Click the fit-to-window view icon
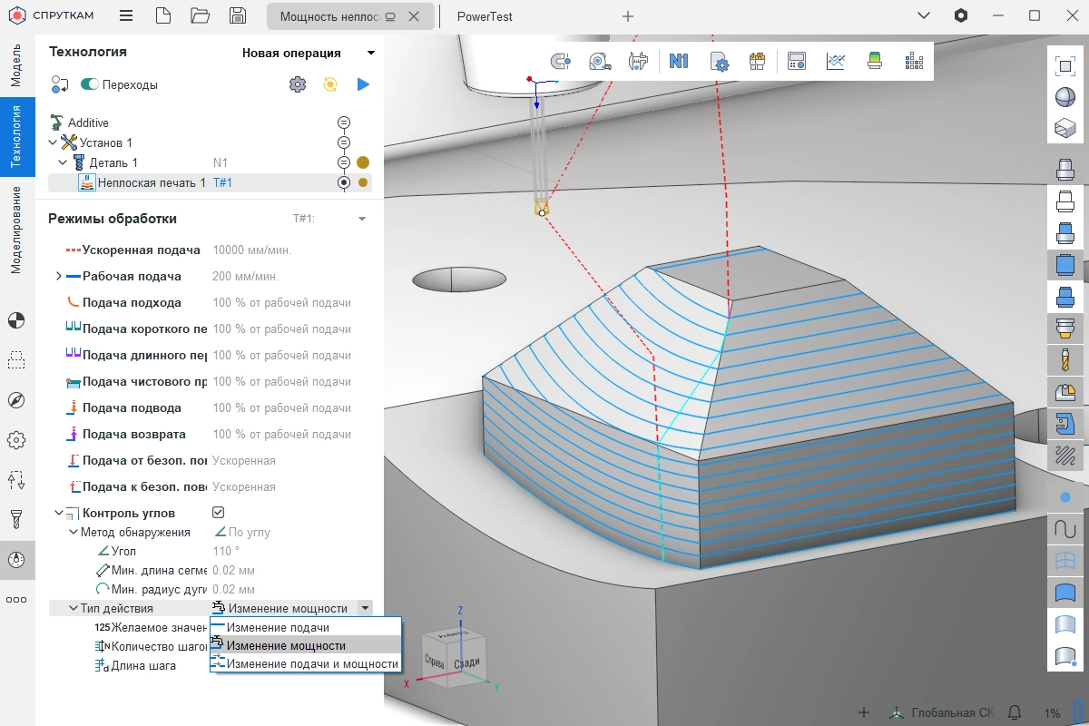Image resolution: width=1089 pixels, height=726 pixels. (x=1064, y=65)
